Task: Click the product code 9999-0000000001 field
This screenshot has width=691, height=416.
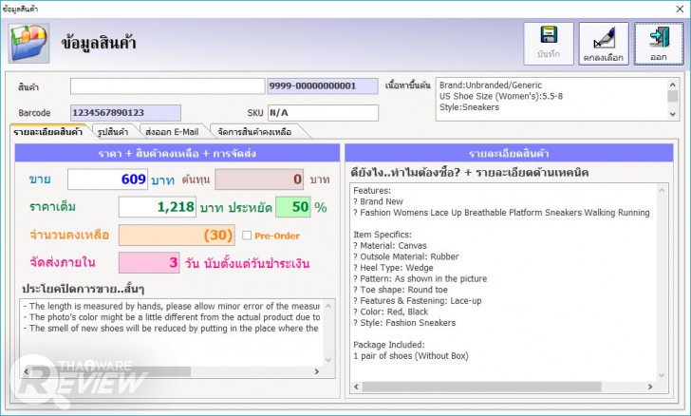Action: pos(323,86)
